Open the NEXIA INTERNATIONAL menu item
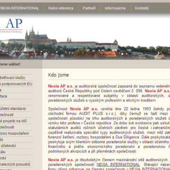Screen dimensions: 170x170 point(19,8)
